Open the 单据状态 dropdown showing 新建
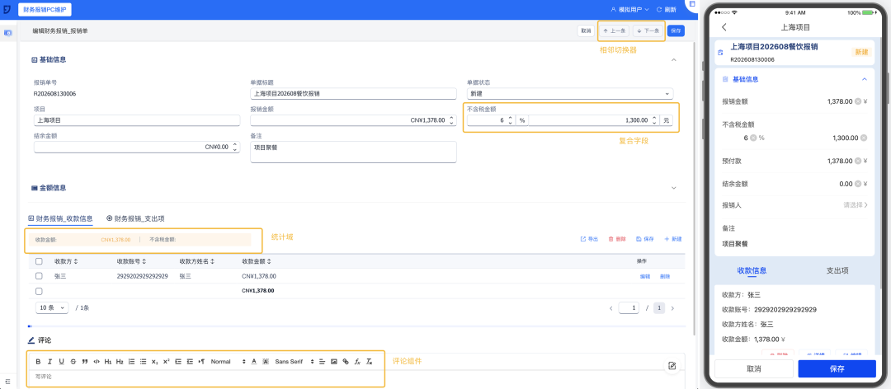The height and width of the screenshot is (389, 891). [569, 94]
